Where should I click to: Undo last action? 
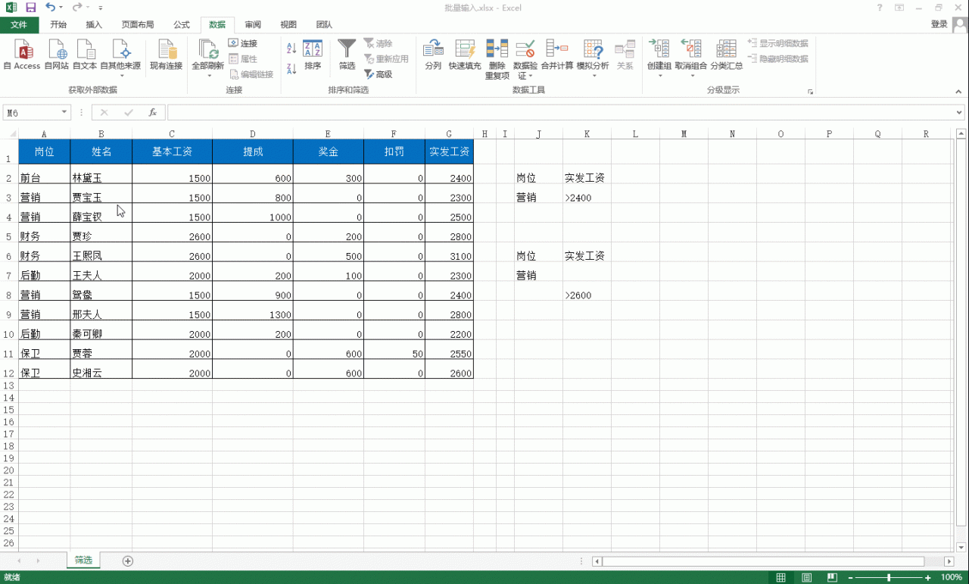tap(50, 8)
